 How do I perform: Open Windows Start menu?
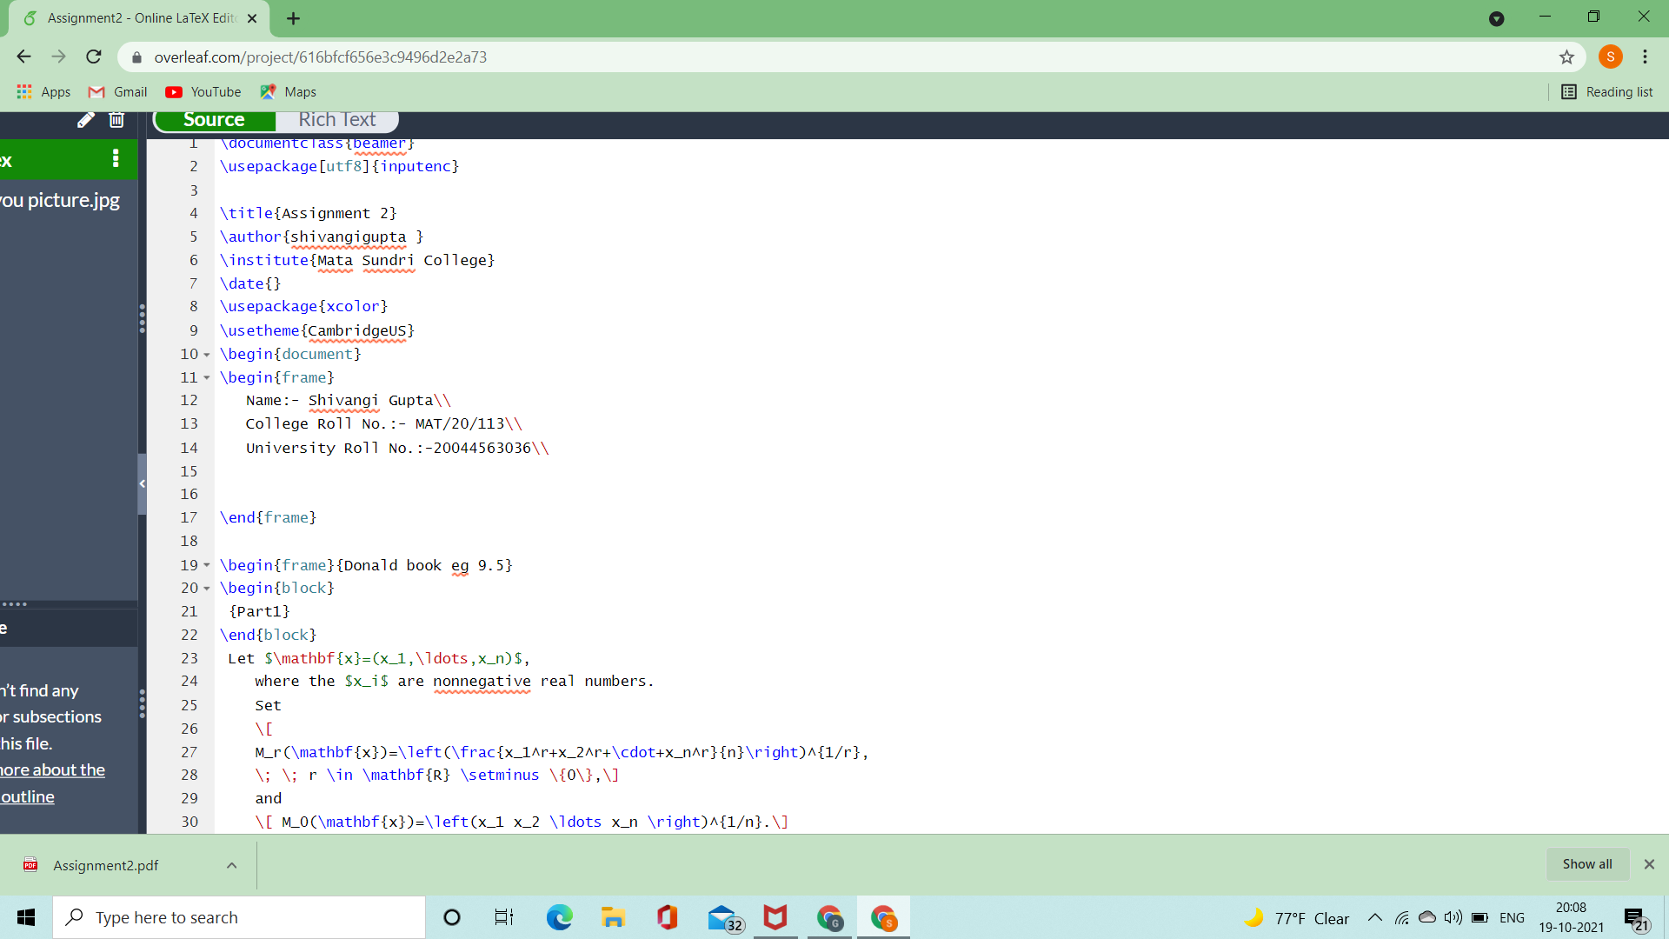26,917
